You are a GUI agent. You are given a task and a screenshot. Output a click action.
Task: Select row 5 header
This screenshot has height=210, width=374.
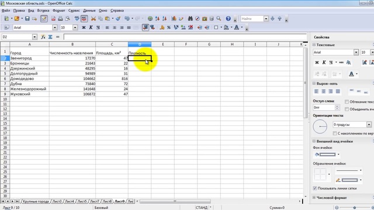5,73
